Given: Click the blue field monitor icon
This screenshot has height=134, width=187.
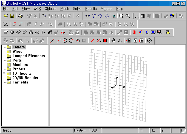Looking at the screenshot, I should click(x=153, y=32).
